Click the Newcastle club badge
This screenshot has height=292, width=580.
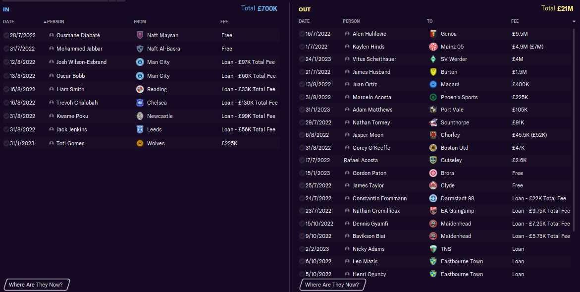pos(140,116)
